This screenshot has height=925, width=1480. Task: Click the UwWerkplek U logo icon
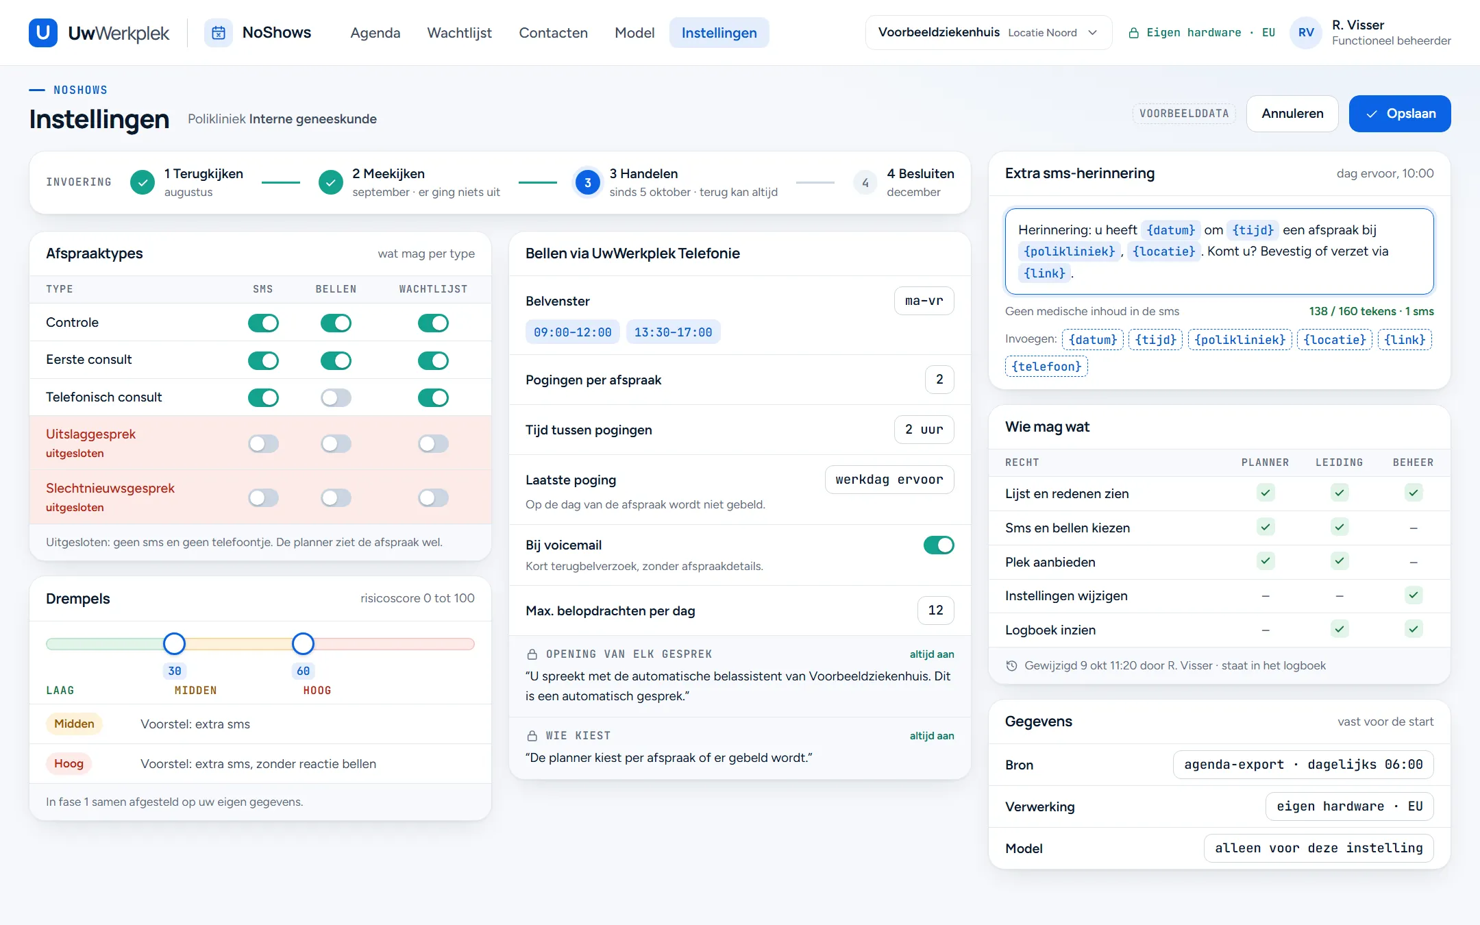tap(42, 32)
